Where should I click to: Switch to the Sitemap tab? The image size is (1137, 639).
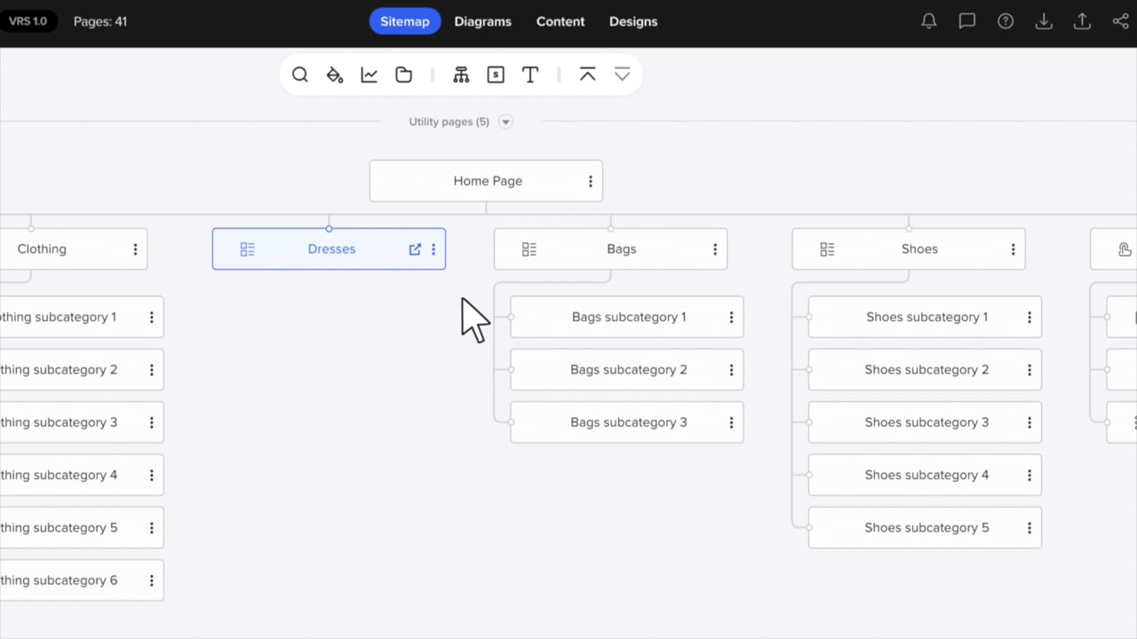click(405, 21)
